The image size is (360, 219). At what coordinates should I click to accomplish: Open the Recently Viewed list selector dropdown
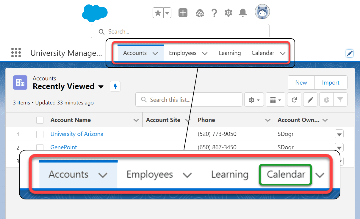pyautogui.click(x=101, y=86)
